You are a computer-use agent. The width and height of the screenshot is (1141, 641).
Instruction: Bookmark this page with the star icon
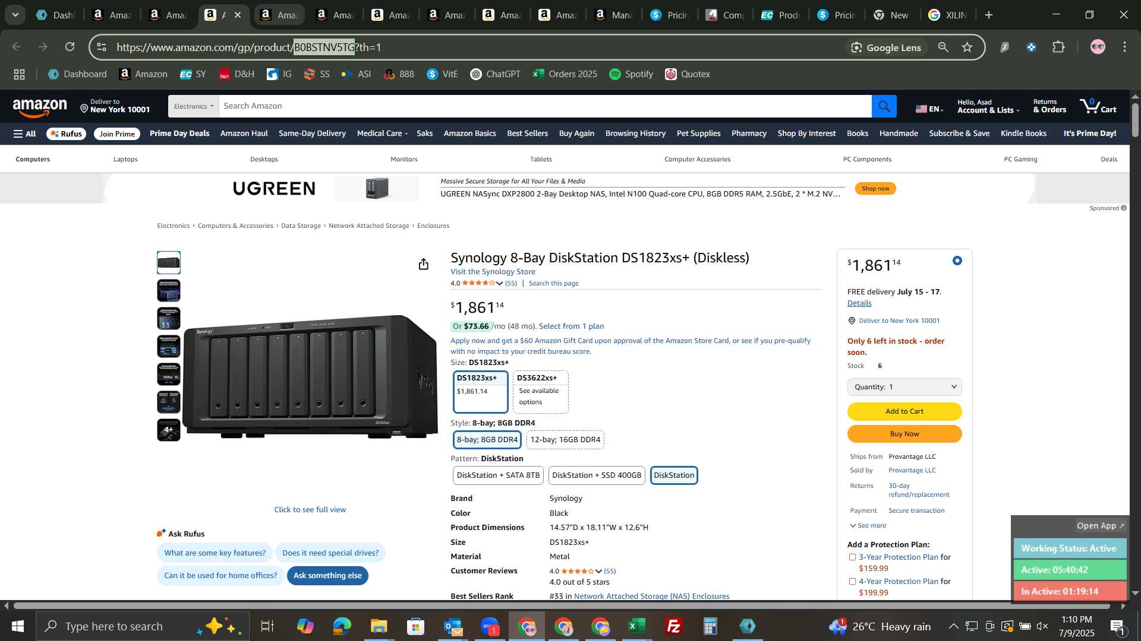pyautogui.click(x=967, y=47)
